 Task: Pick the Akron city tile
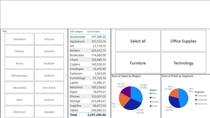(19, 63)
